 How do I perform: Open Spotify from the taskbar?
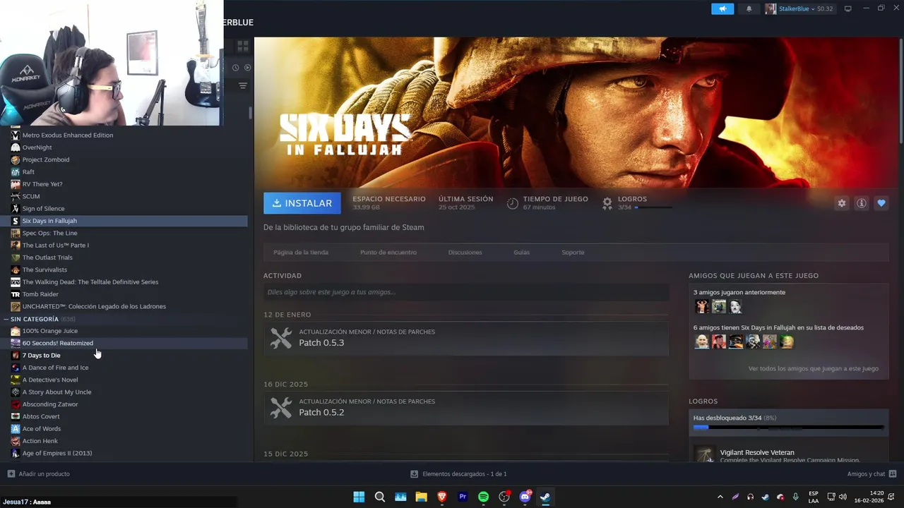point(483,497)
